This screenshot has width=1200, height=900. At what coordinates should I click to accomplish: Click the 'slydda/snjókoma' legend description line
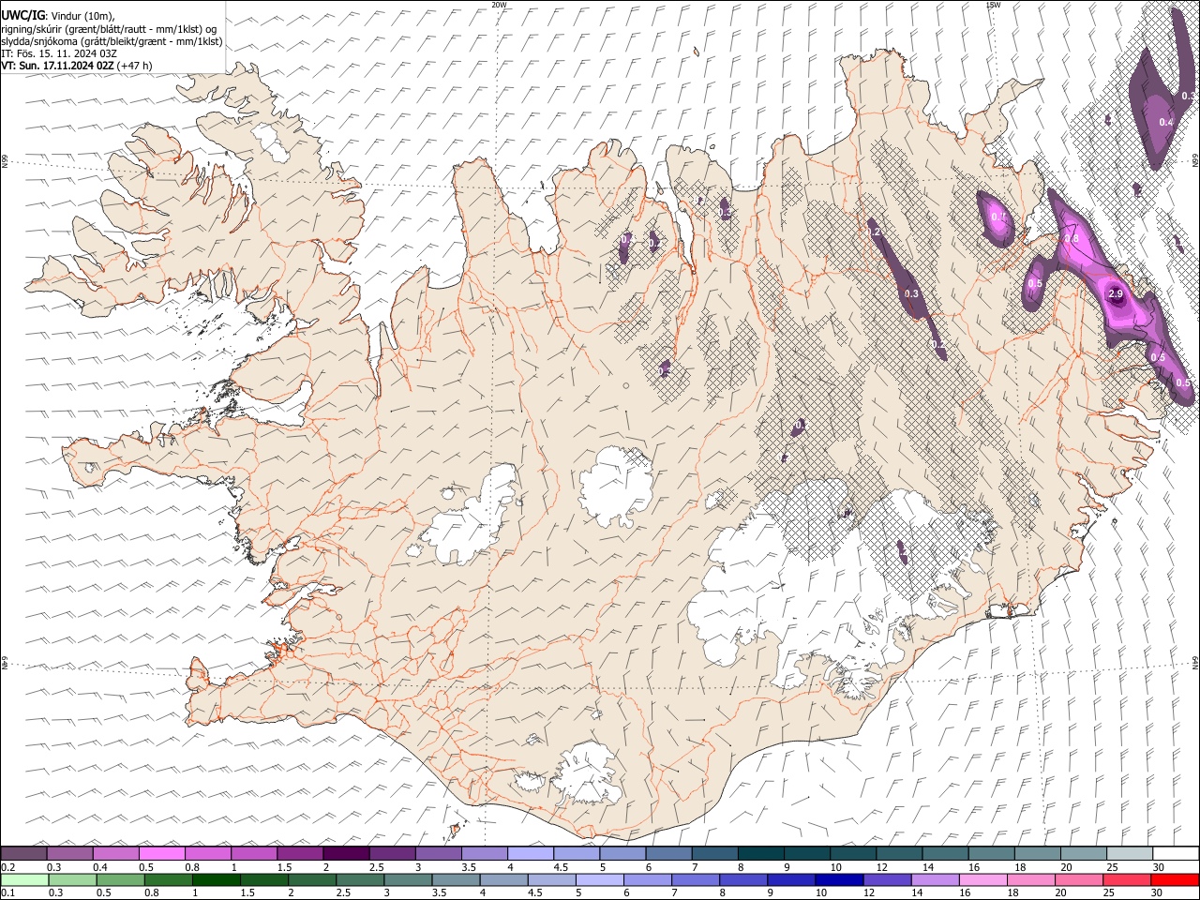(x=112, y=41)
